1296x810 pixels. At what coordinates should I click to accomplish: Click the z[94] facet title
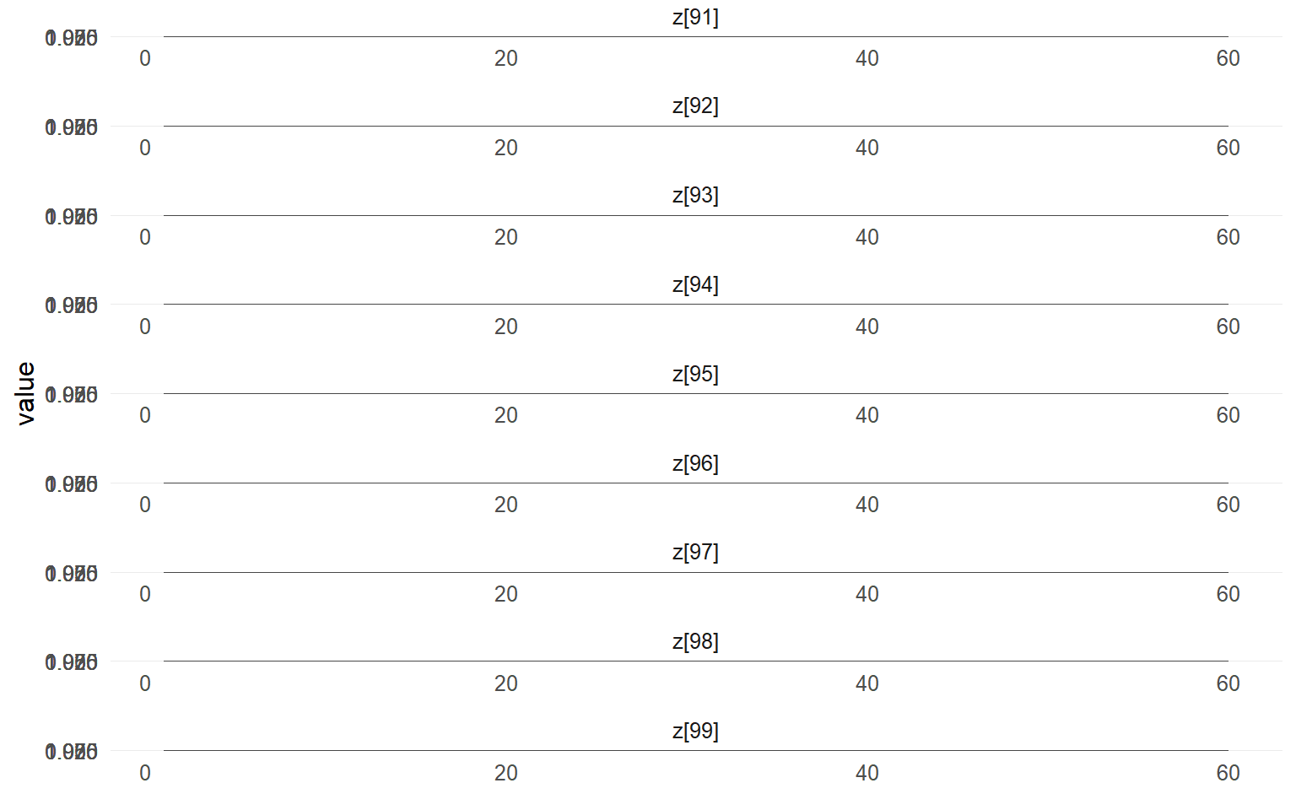(x=695, y=285)
